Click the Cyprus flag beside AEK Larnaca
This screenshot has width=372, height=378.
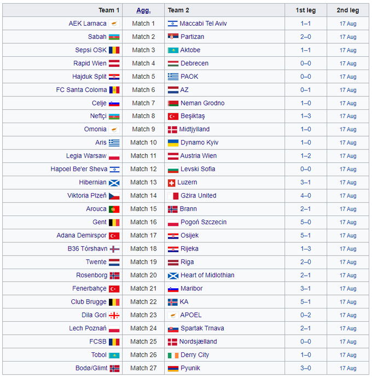click(x=114, y=24)
